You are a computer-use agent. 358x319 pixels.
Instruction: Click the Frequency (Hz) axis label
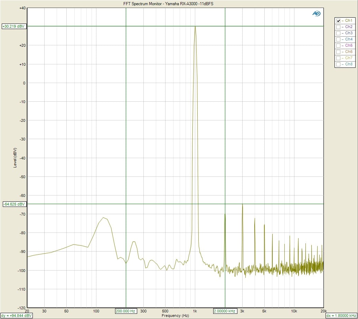(175, 316)
